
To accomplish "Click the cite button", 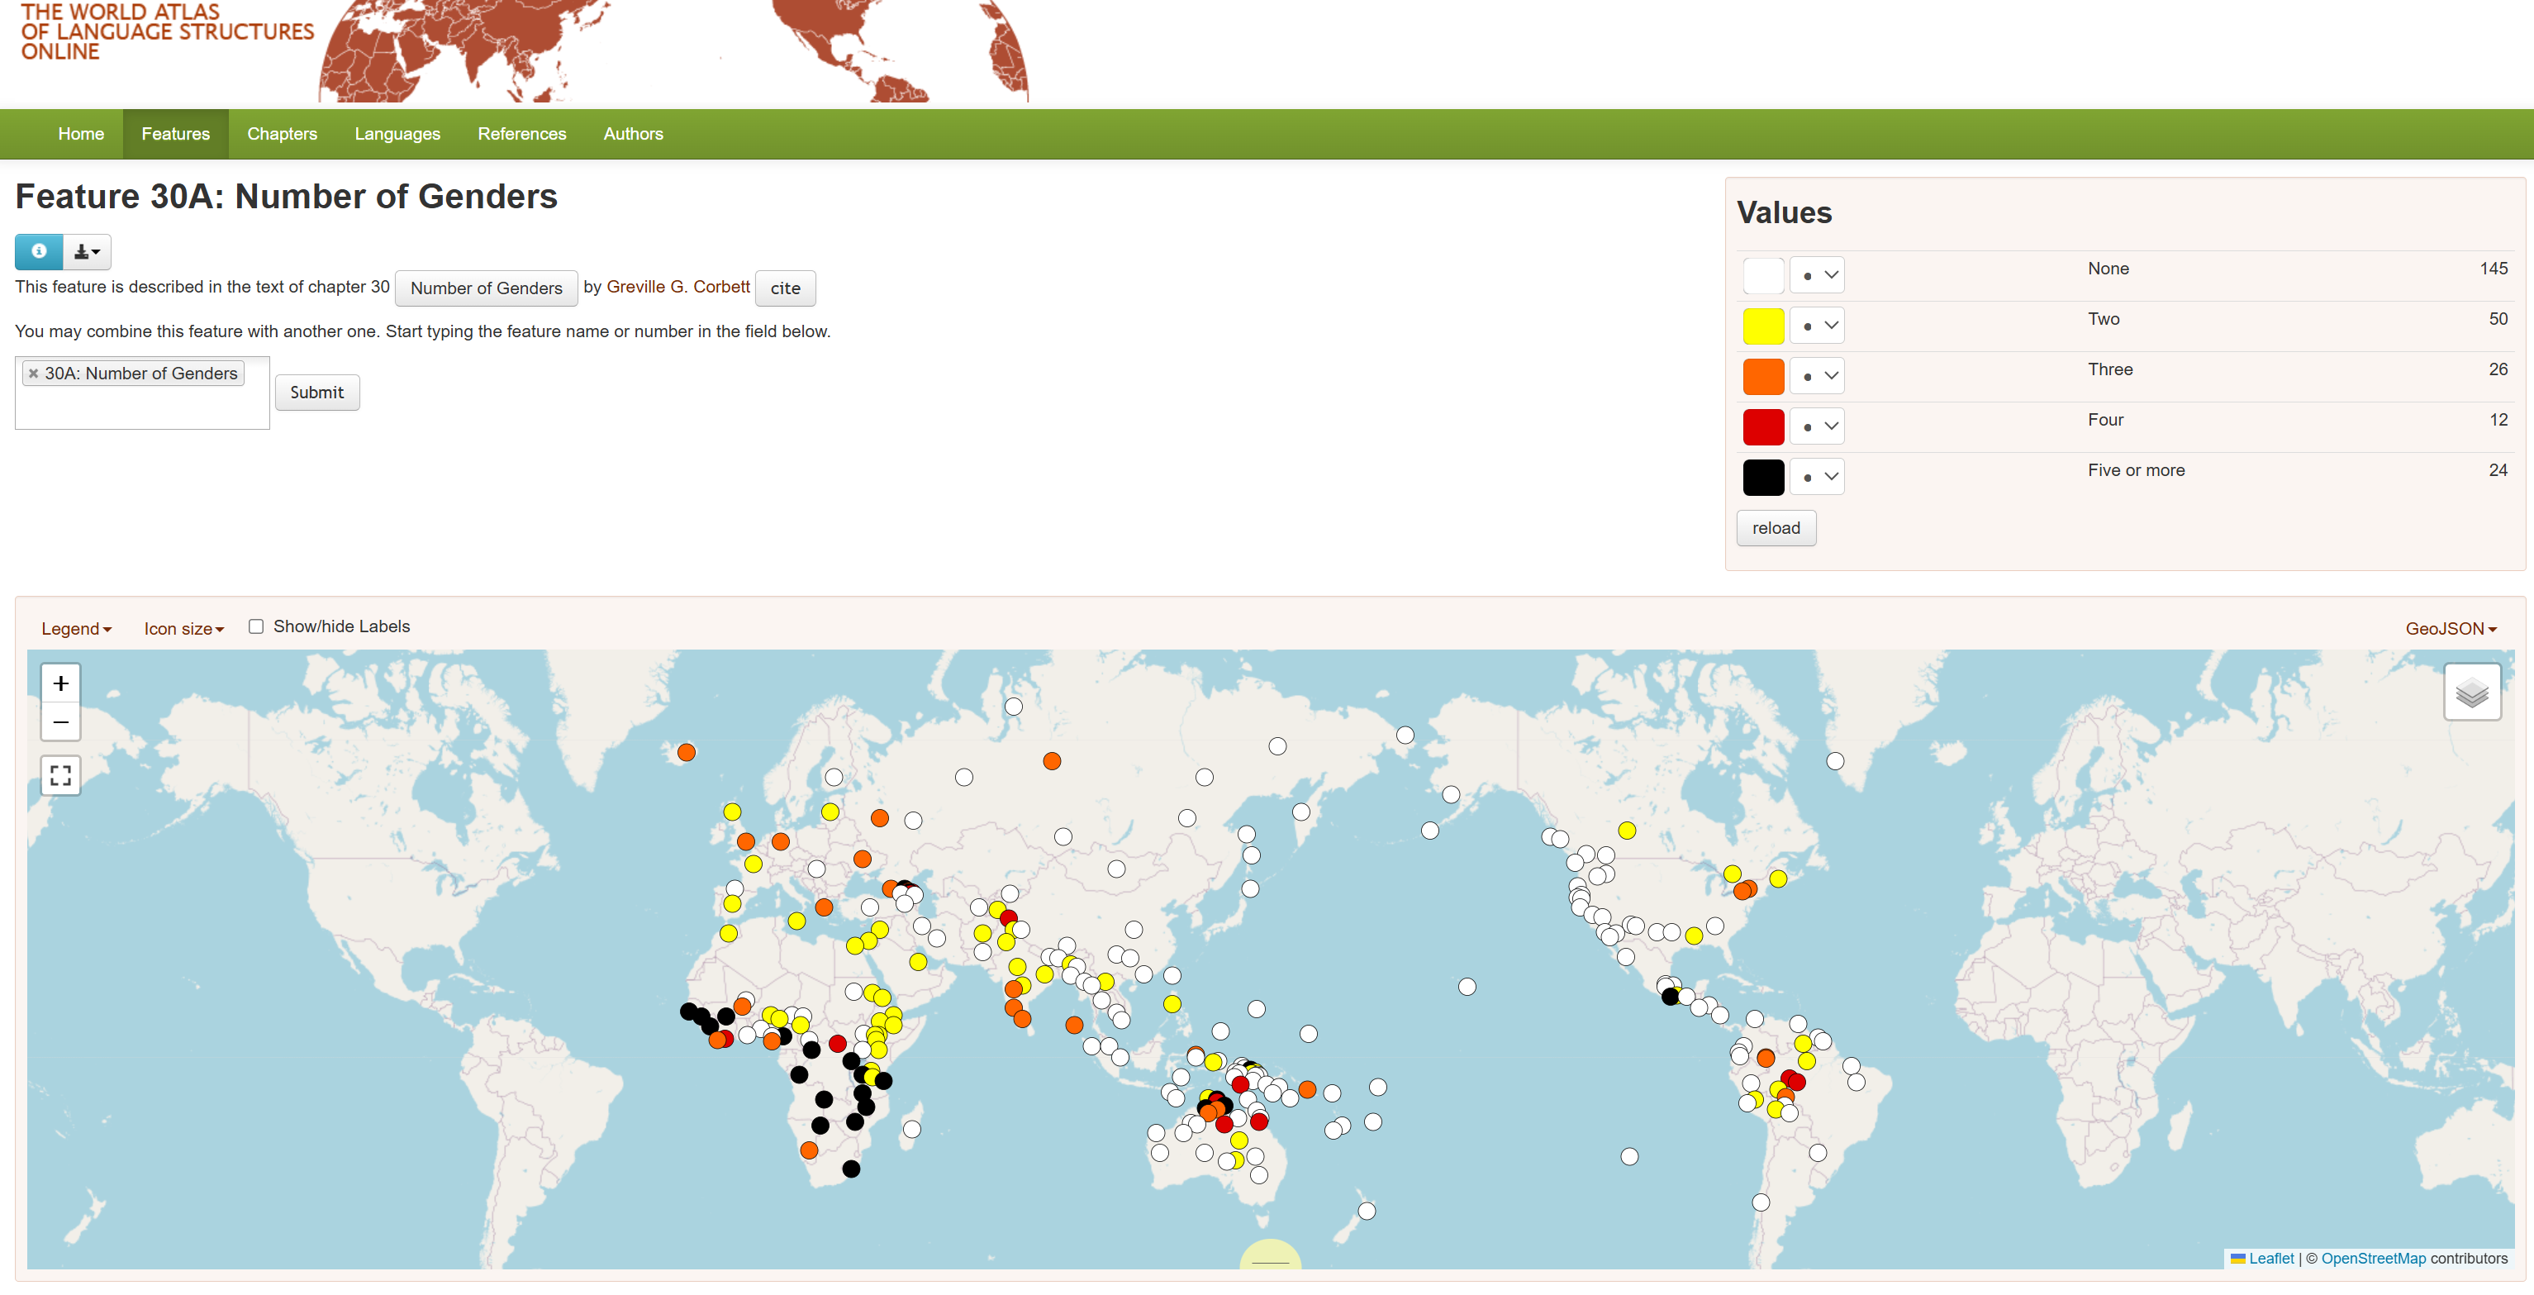I will (x=785, y=288).
